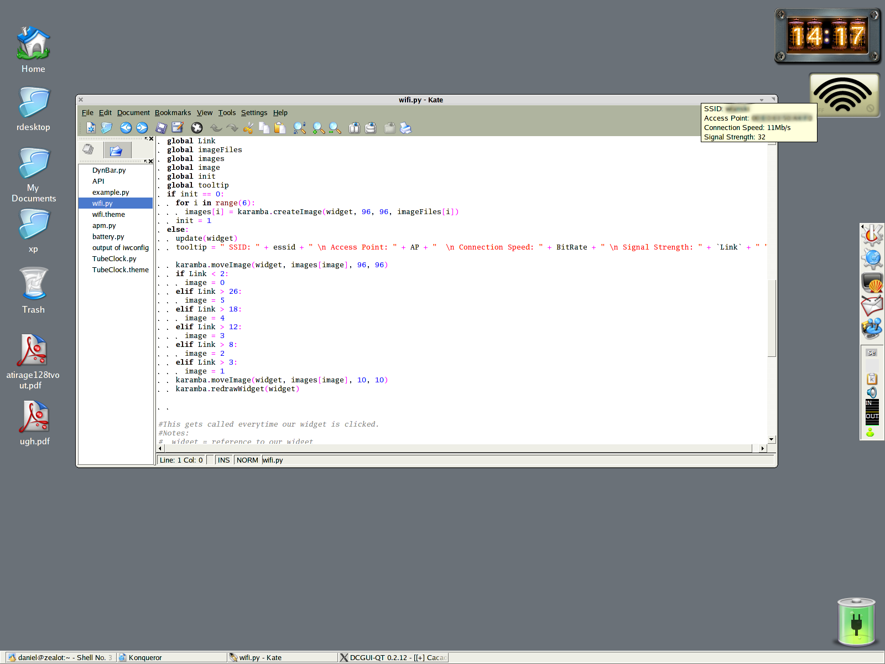Close the document list panel with its X
885x664 pixels.
point(151,161)
